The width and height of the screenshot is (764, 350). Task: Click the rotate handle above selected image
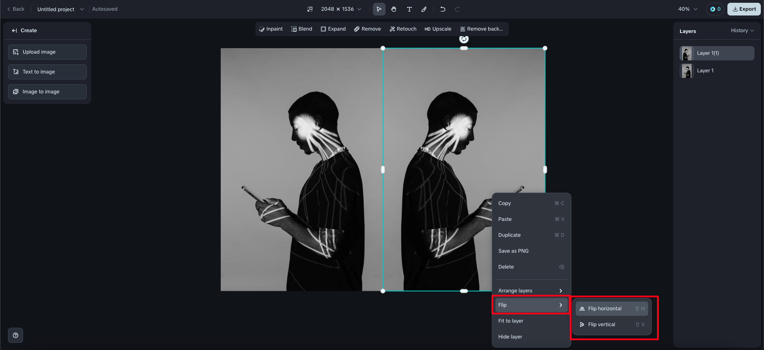pyautogui.click(x=464, y=39)
